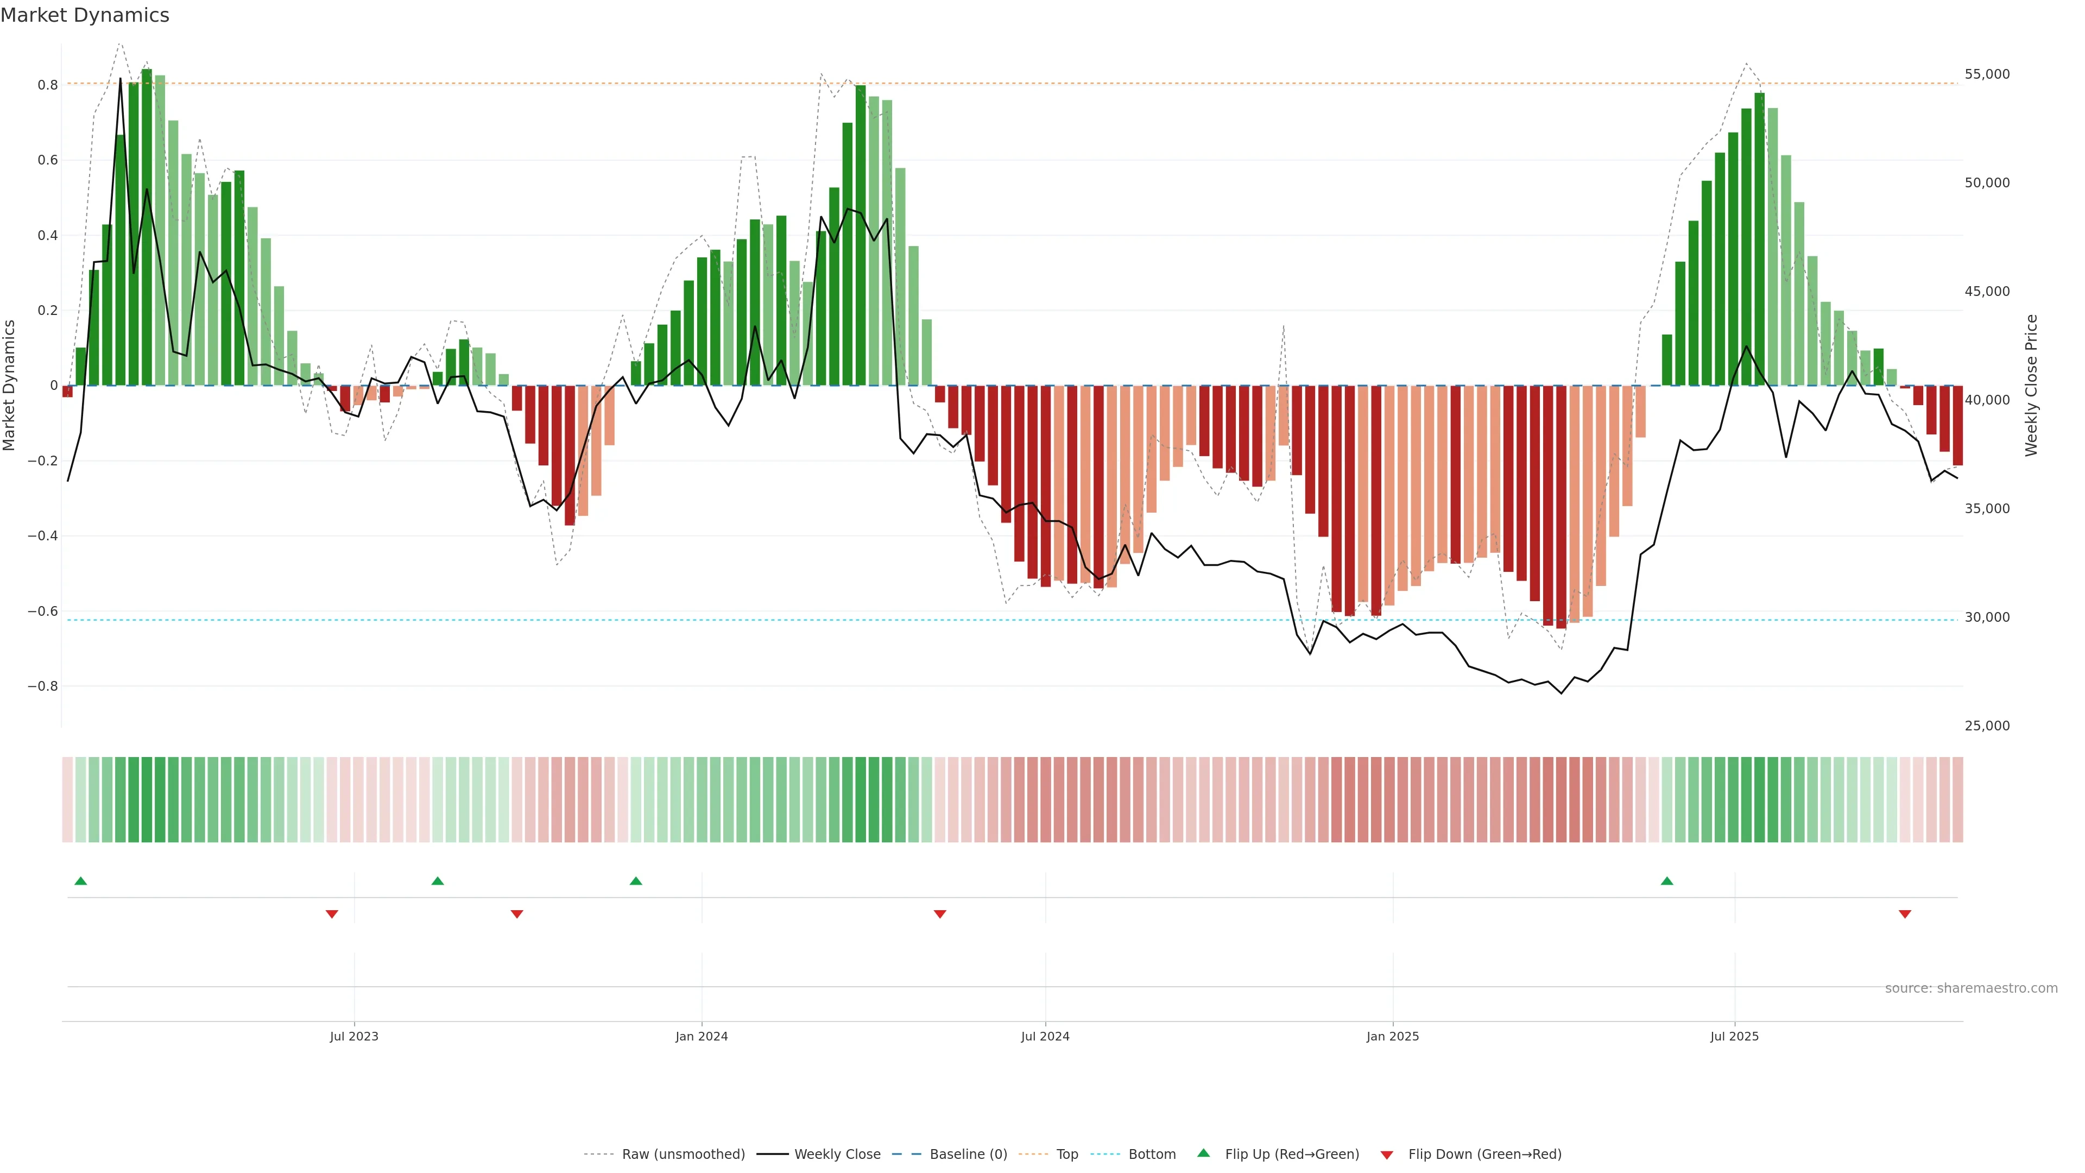
Task: Click the Jul 2024 axis label
Action: (x=1045, y=1036)
